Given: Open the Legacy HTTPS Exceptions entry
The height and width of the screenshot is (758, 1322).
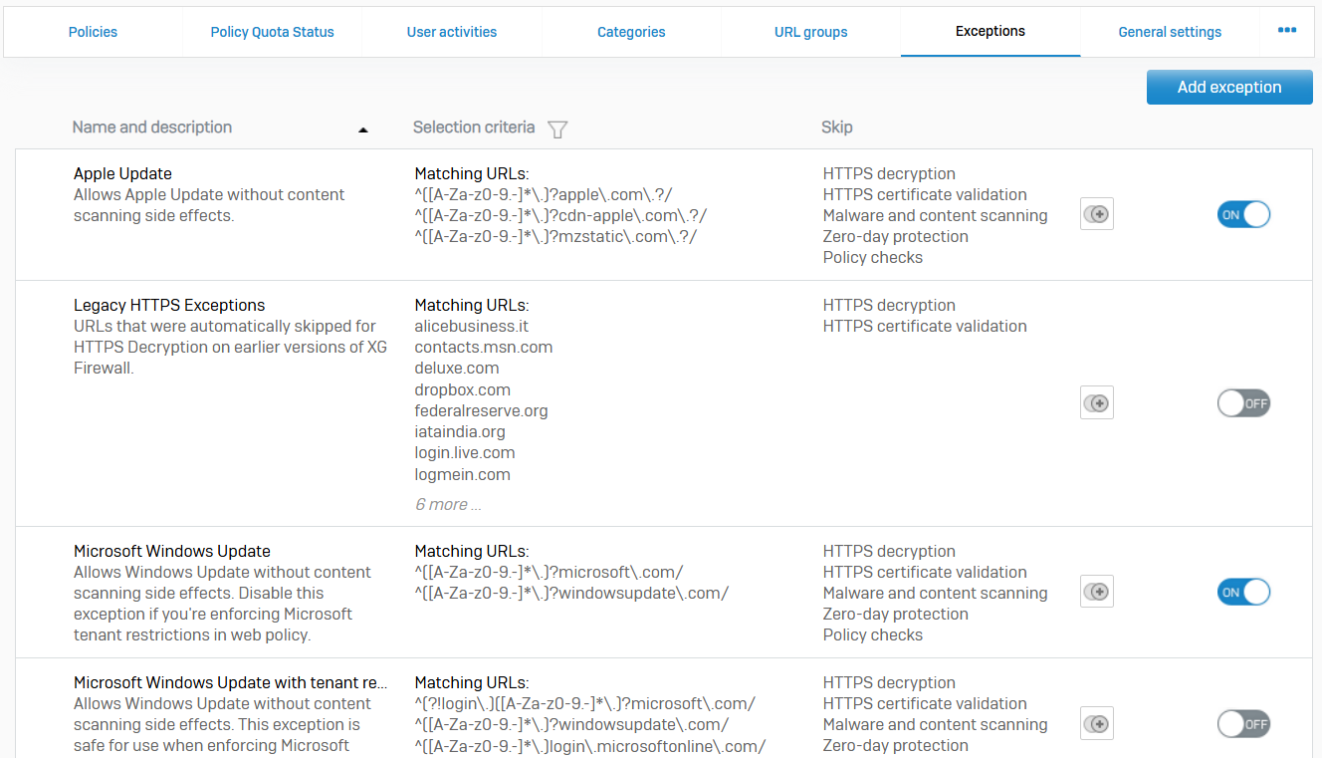Looking at the screenshot, I should 169,305.
